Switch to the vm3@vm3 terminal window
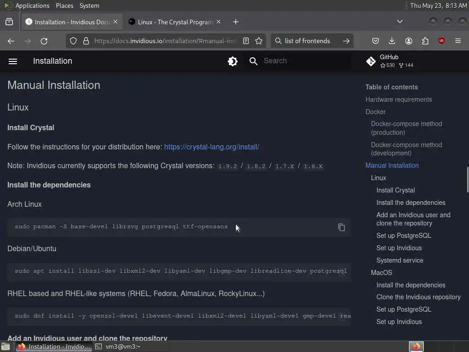469x352 pixels. 118,346
